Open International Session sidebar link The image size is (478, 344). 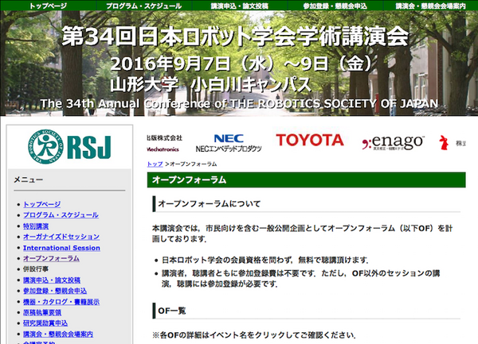pos(61,248)
